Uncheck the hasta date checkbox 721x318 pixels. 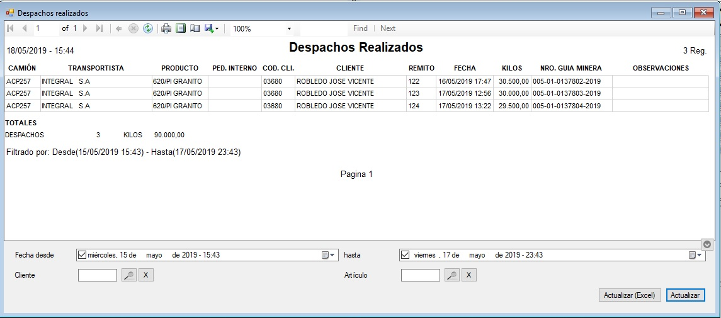406,255
